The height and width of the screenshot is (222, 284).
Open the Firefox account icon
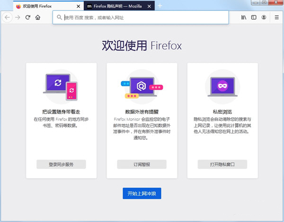tap(264, 17)
